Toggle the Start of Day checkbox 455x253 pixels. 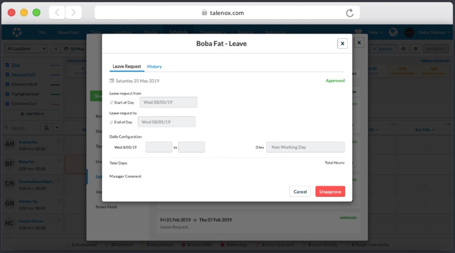point(112,103)
